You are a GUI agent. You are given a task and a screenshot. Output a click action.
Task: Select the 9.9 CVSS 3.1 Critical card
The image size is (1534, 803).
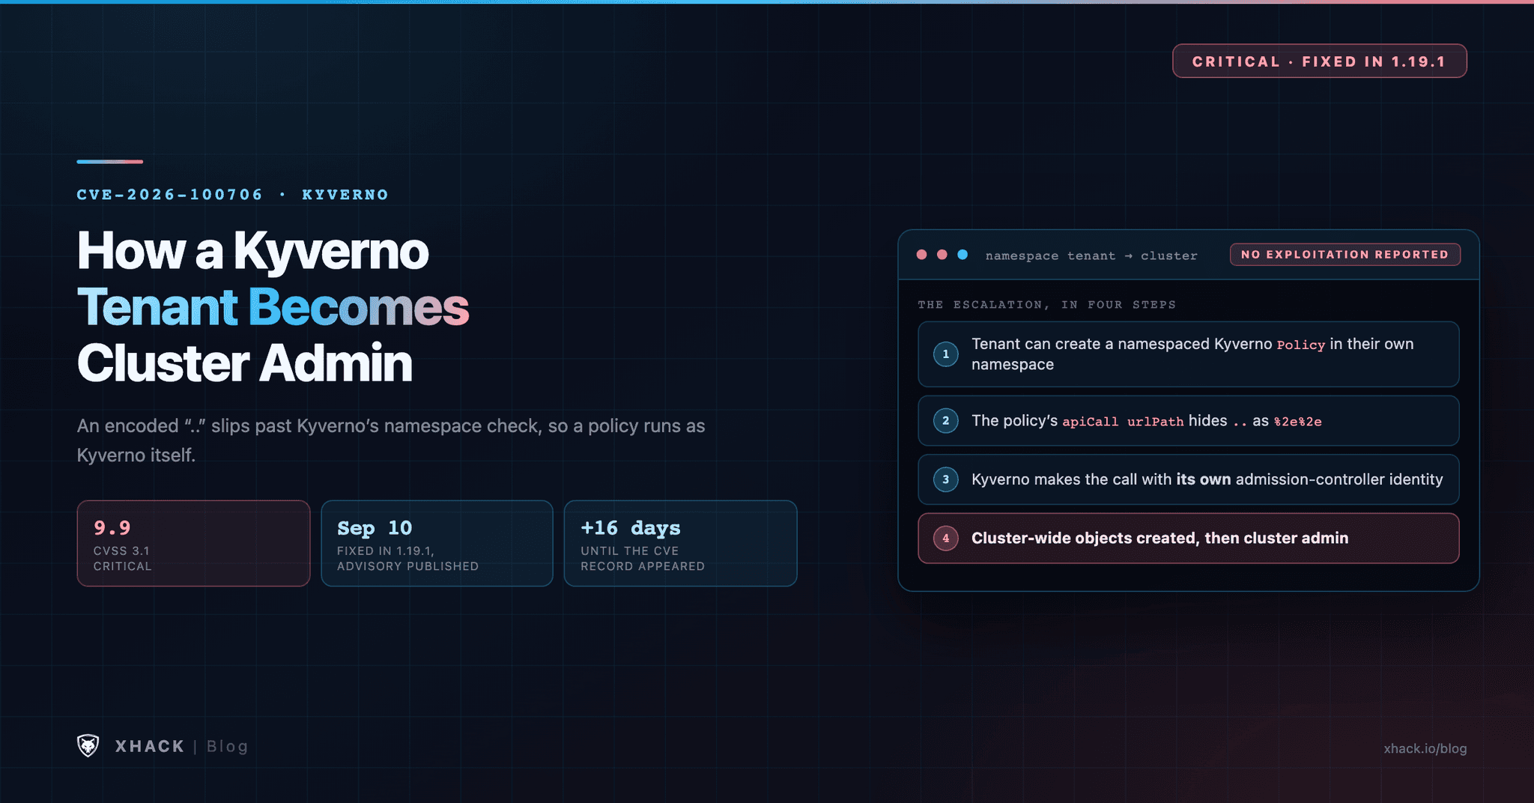tap(193, 543)
